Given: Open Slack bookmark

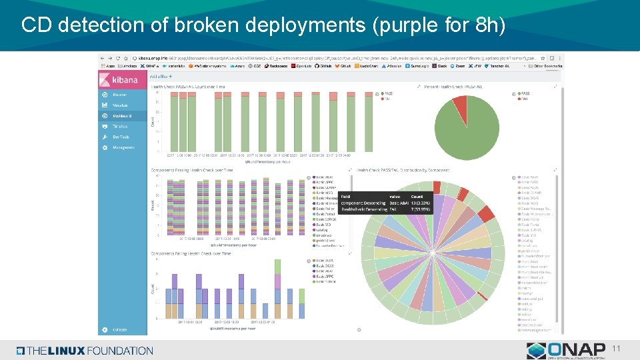Looking at the screenshot, I should click(x=439, y=66).
